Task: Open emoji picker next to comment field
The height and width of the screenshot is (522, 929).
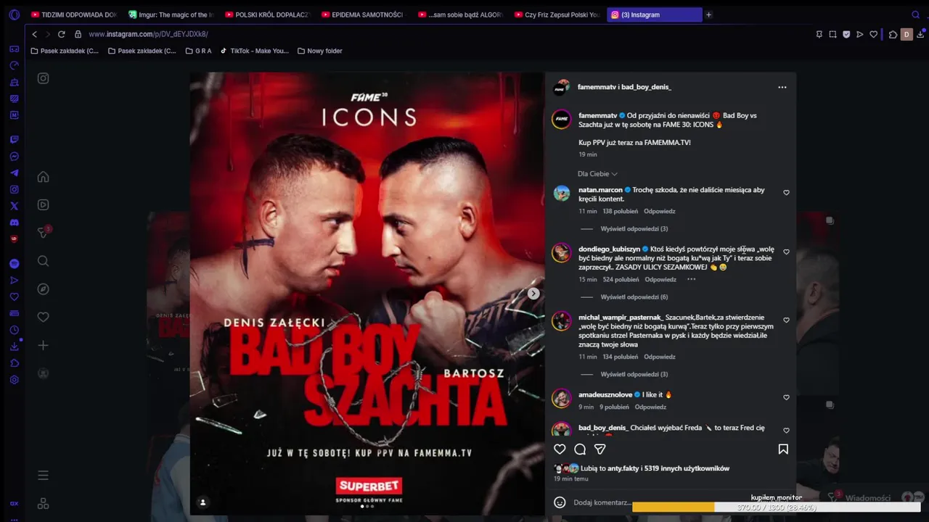Action: click(560, 502)
